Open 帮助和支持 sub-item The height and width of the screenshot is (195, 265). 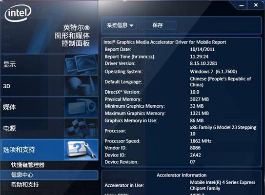pos(25,185)
